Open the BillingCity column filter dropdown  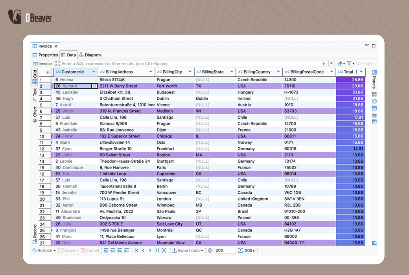click(x=190, y=72)
